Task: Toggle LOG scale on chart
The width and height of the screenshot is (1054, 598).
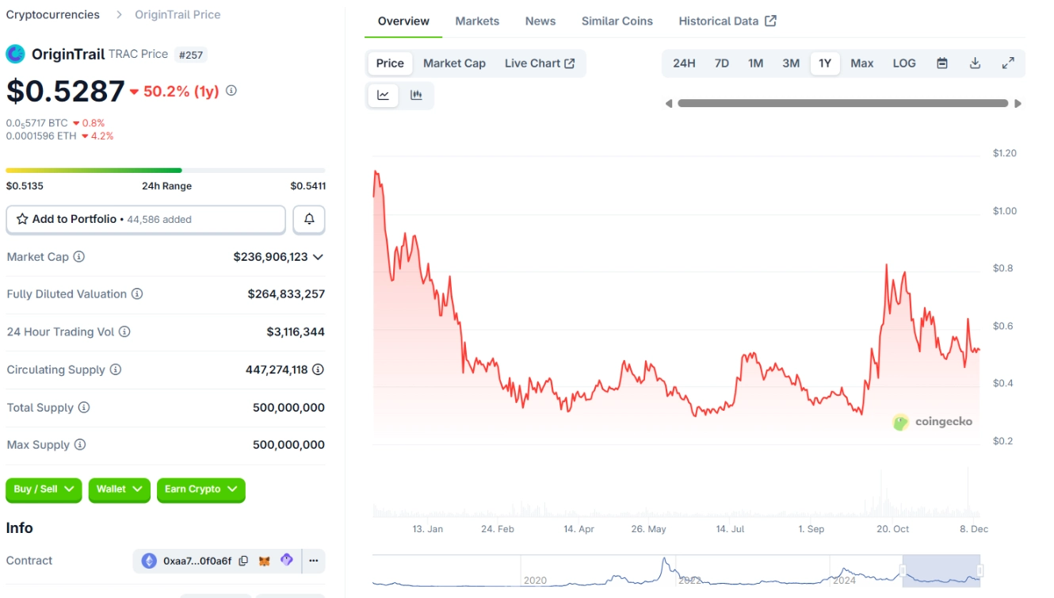Action: point(904,63)
